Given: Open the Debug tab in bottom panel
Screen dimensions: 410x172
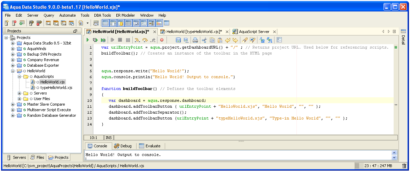Looking at the screenshot, I should [x=123, y=146].
